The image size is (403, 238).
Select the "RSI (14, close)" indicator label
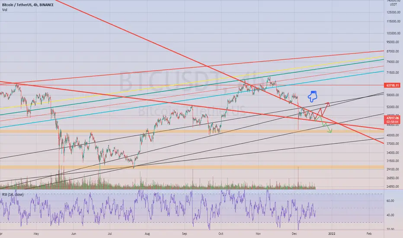click(13, 195)
